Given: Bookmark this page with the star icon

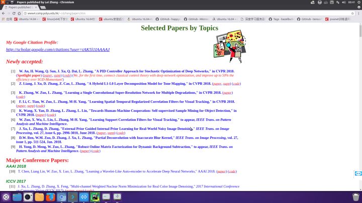Looking at the screenshot, I should tap(352, 14).
